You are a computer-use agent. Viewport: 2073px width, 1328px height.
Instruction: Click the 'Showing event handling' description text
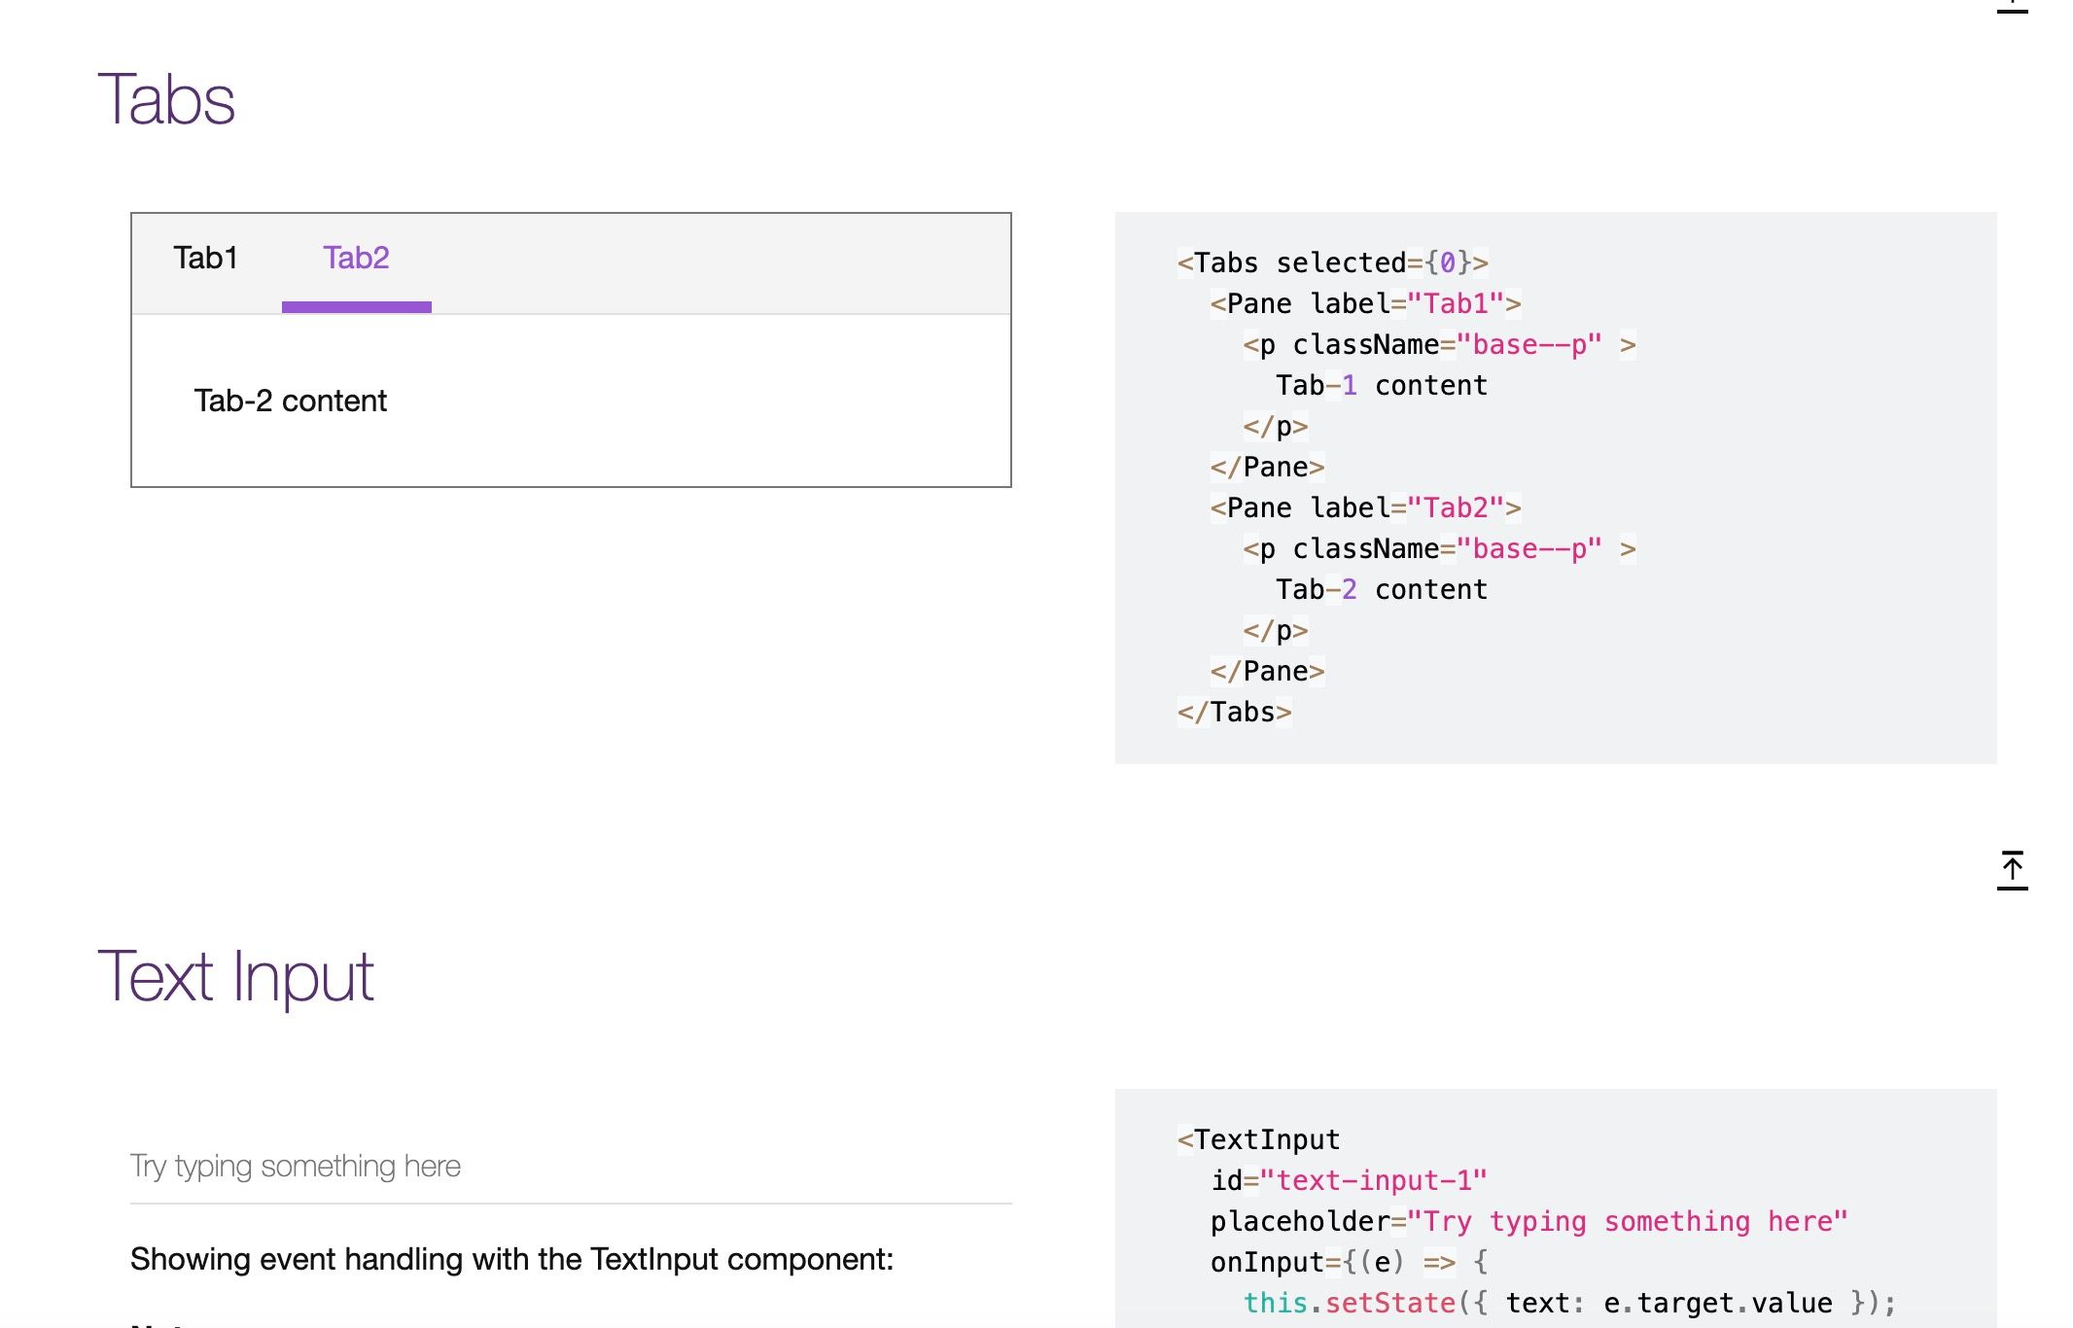click(x=511, y=1260)
